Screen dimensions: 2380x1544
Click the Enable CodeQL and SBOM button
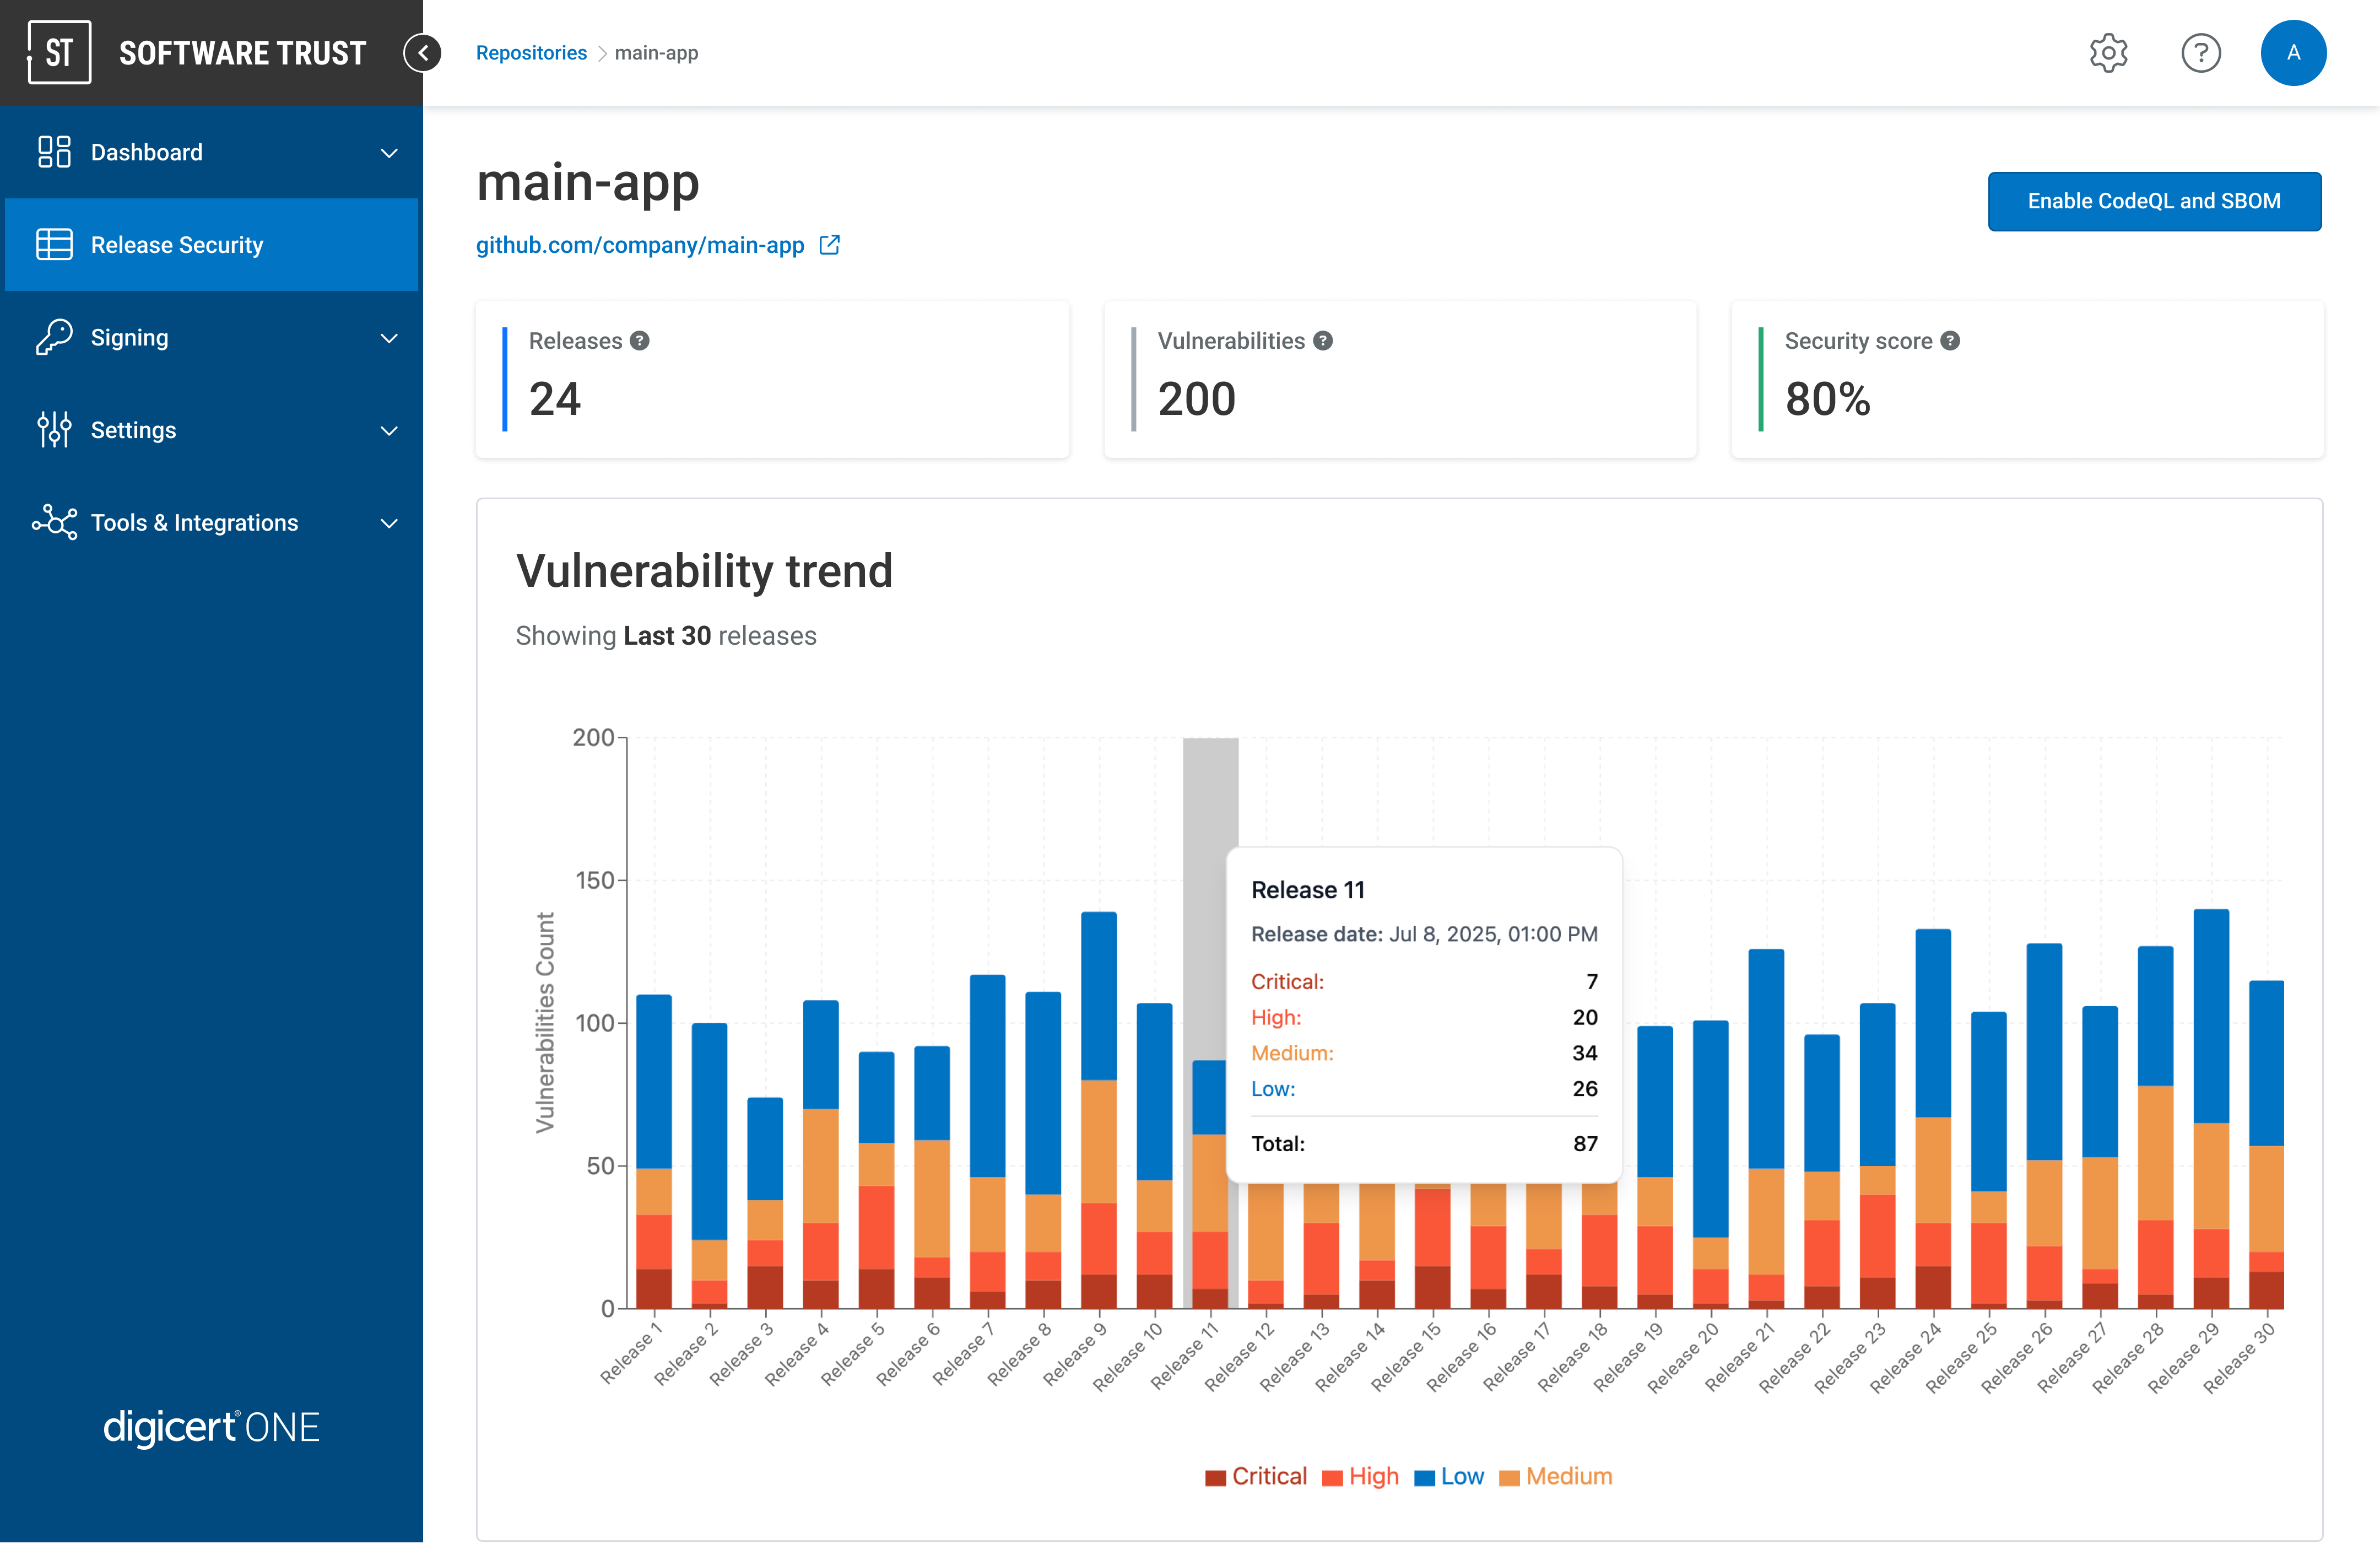pos(2155,201)
